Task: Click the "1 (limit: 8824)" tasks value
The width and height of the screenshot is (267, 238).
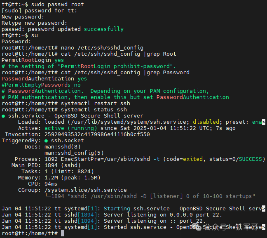Action: (x=69, y=171)
